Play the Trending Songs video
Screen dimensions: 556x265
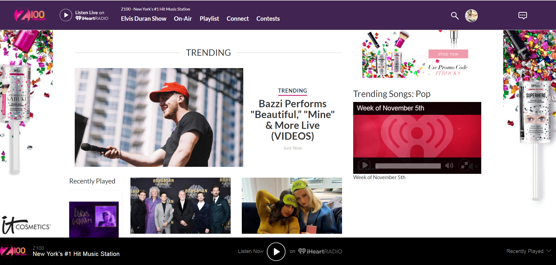coord(365,165)
